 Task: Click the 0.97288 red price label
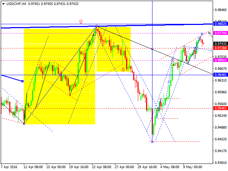pyautogui.click(x=221, y=48)
